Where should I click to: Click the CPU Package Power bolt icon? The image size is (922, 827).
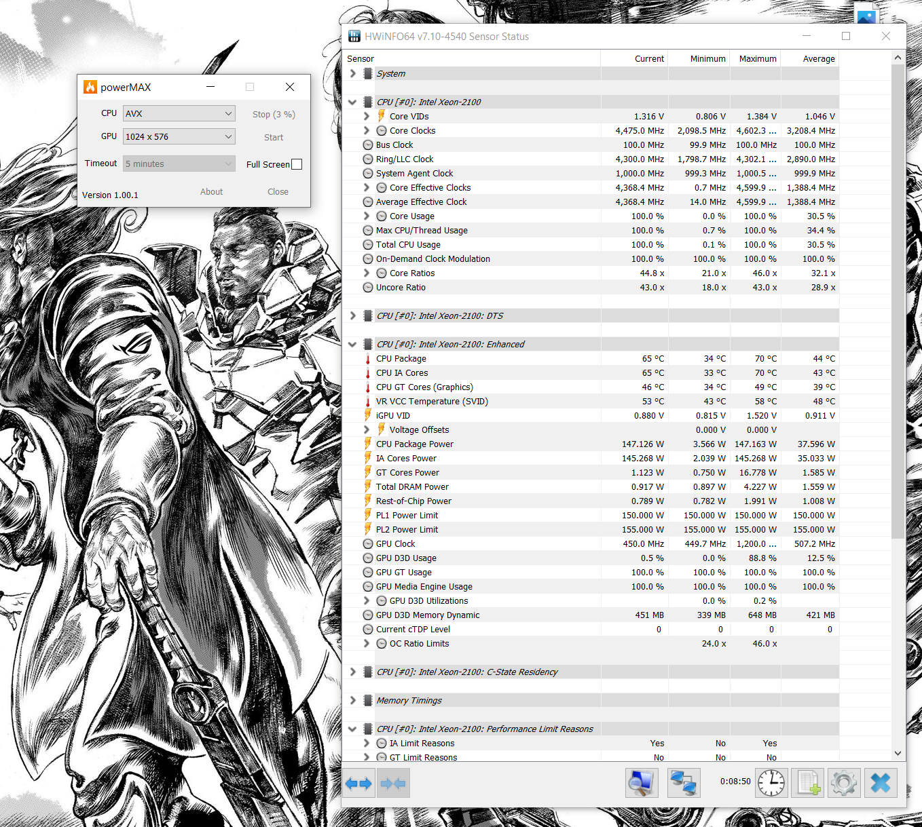point(368,444)
